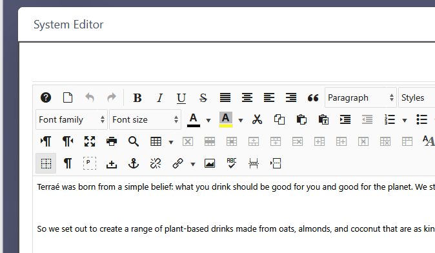Toggle Align center

247,97
